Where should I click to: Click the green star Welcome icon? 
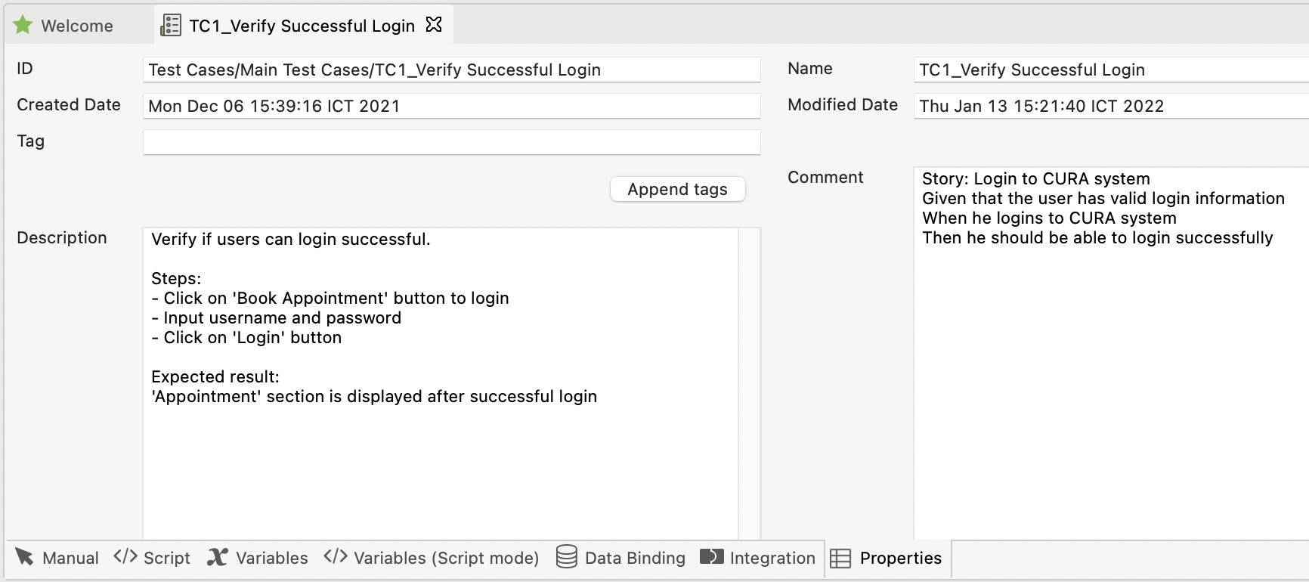(x=23, y=25)
